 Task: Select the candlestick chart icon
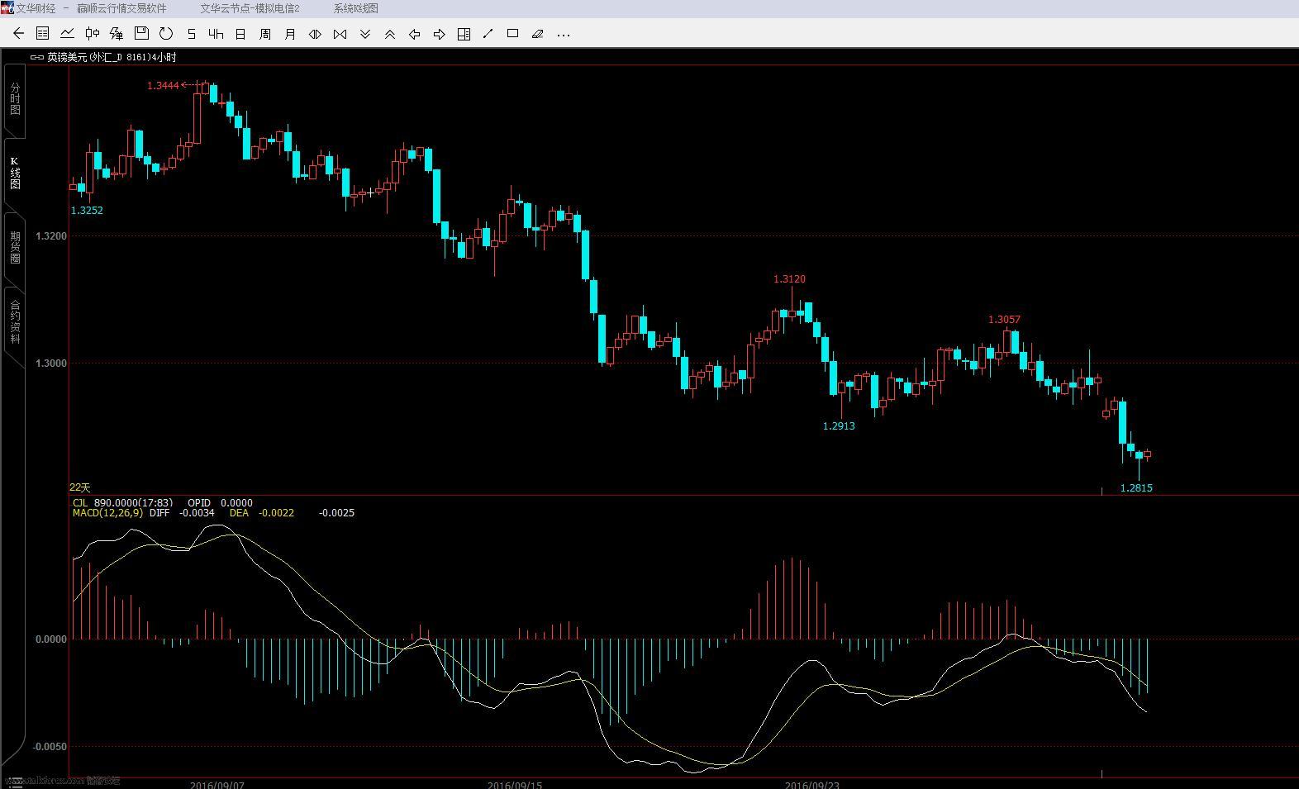point(93,34)
